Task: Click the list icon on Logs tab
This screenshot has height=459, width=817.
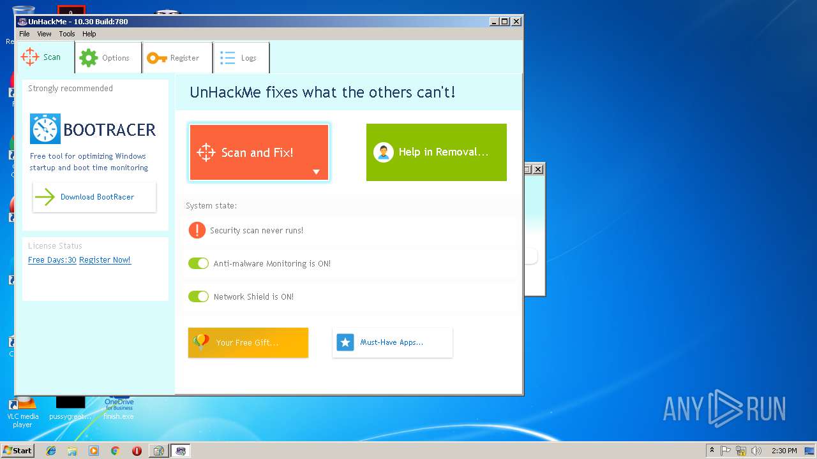Action: pyautogui.click(x=228, y=58)
